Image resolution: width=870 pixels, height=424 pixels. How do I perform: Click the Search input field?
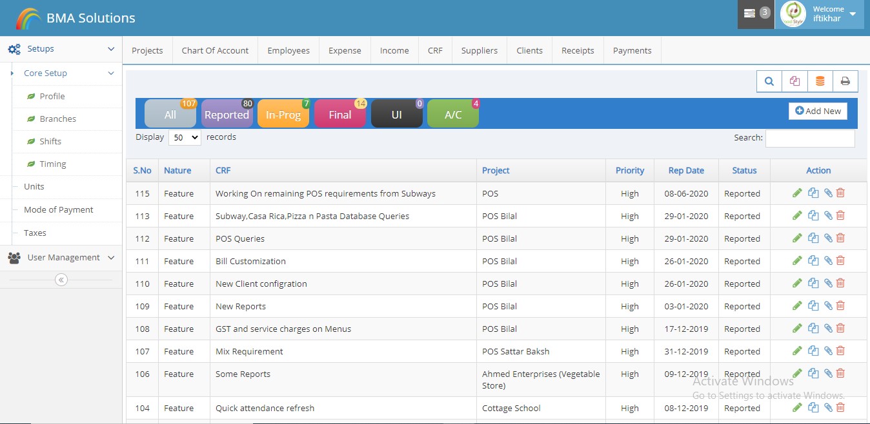[809, 138]
